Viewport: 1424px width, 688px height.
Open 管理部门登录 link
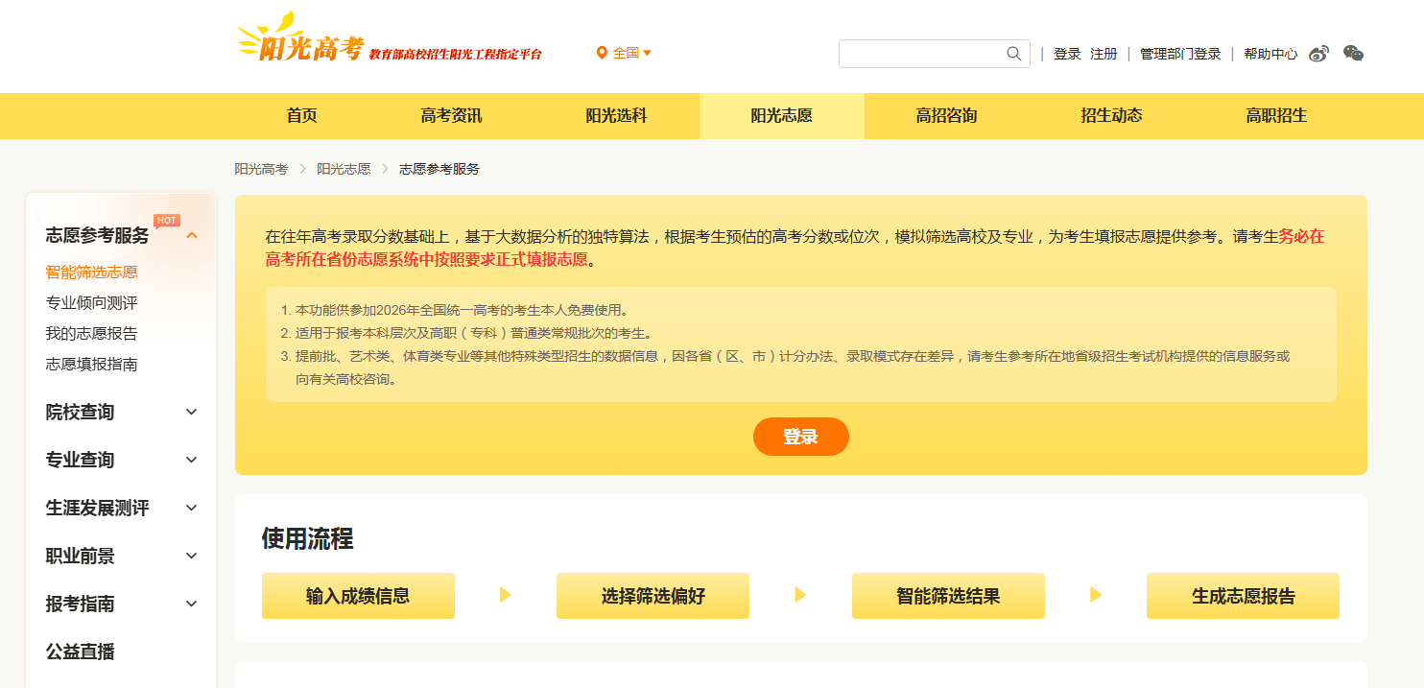click(x=1180, y=54)
